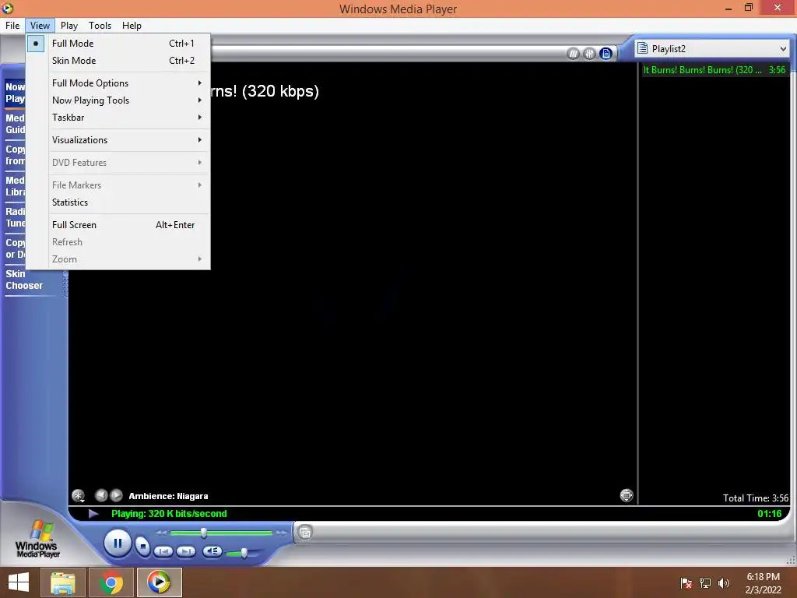This screenshot has height=598, width=797.
Task: Click the fast-forward arrows beside seek bar
Action: 281,533
